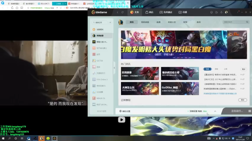Select the 公告 announcements filter
This screenshot has width=252, height=141.
[x=226, y=69]
